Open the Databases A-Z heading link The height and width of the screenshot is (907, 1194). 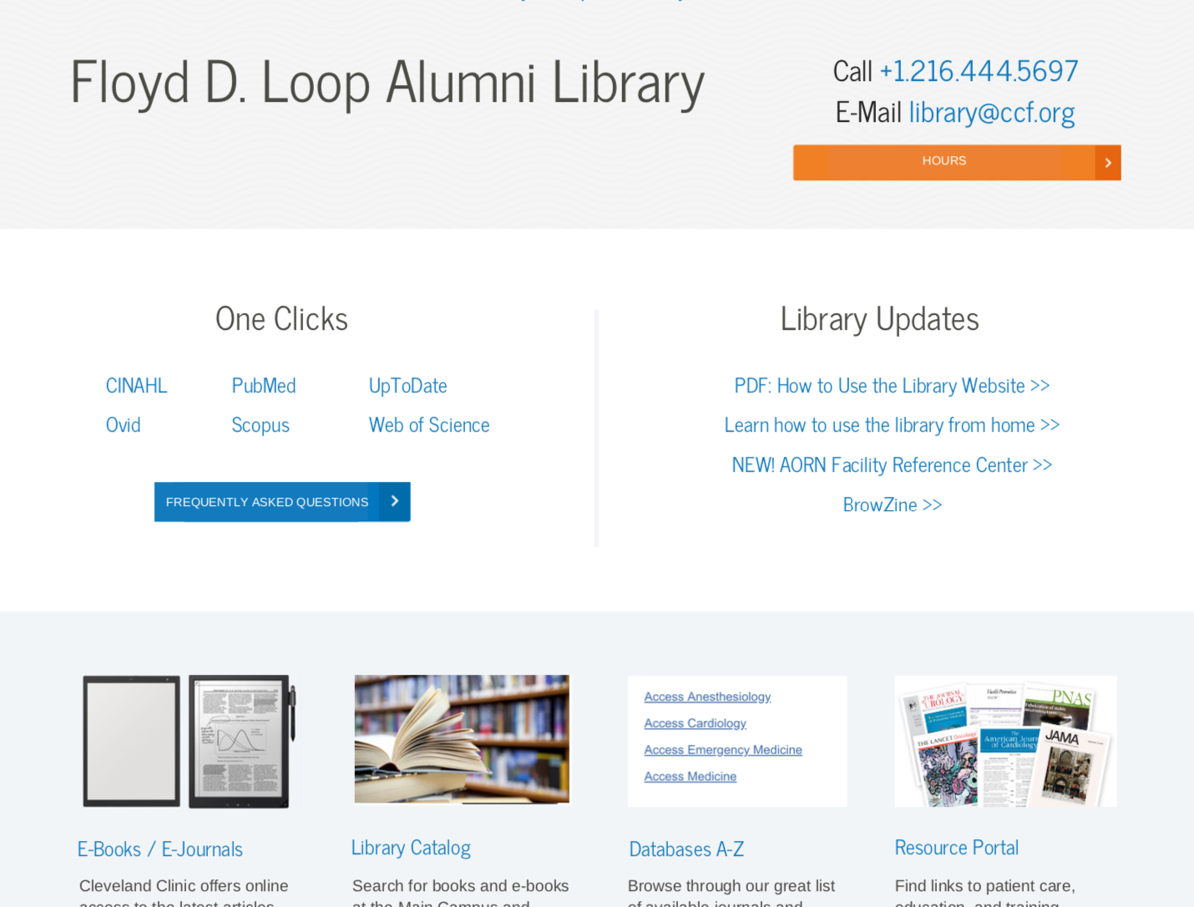tap(686, 849)
